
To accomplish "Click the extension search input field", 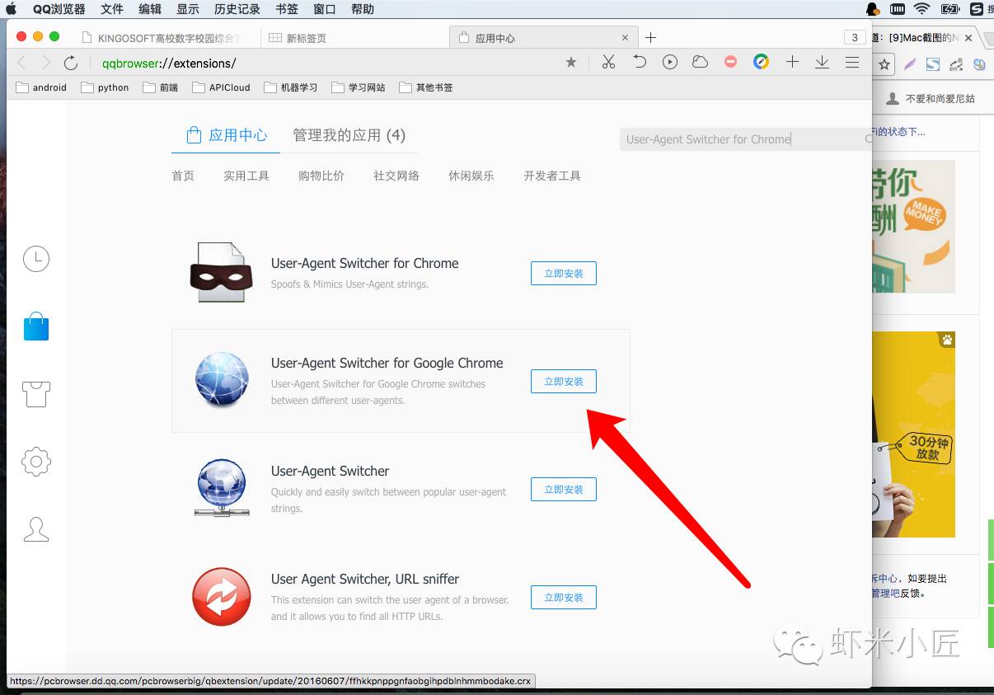I will (742, 139).
